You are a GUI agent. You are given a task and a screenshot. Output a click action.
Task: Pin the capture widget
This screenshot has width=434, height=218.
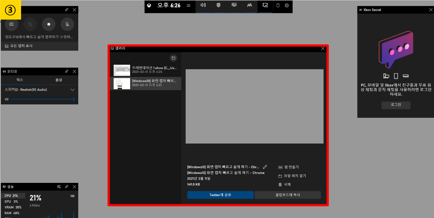click(x=66, y=10)
